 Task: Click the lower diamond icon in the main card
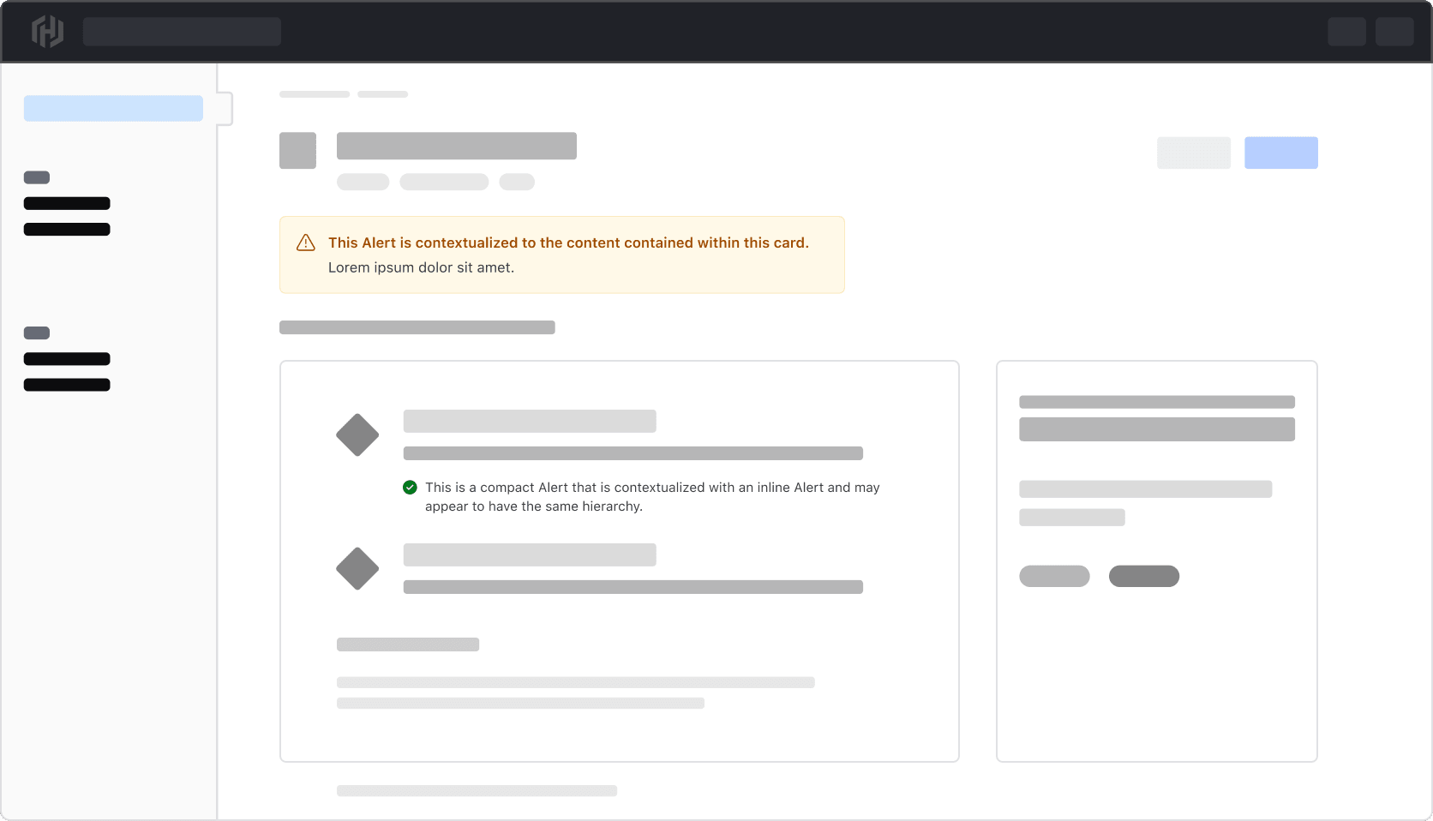pyautogui.click(x=357, y=569)
